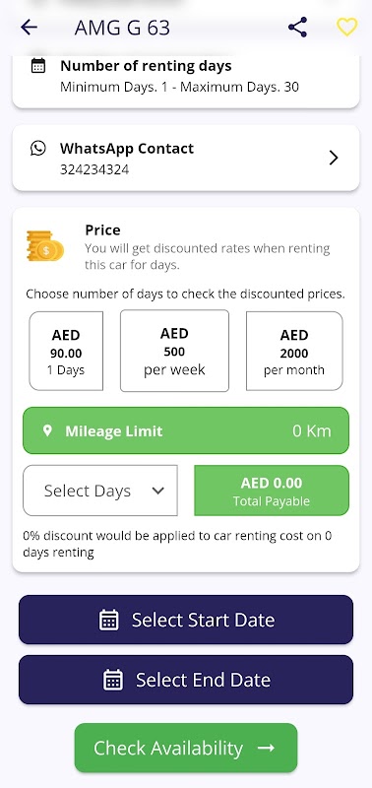372x788 pixels.
Task: Tap the Check Availability button
Action: click(x=186, y=748)
